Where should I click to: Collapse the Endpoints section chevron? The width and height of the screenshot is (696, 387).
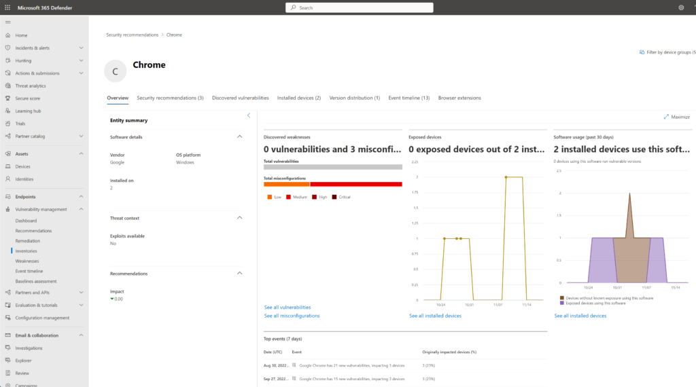pos(81,196)
